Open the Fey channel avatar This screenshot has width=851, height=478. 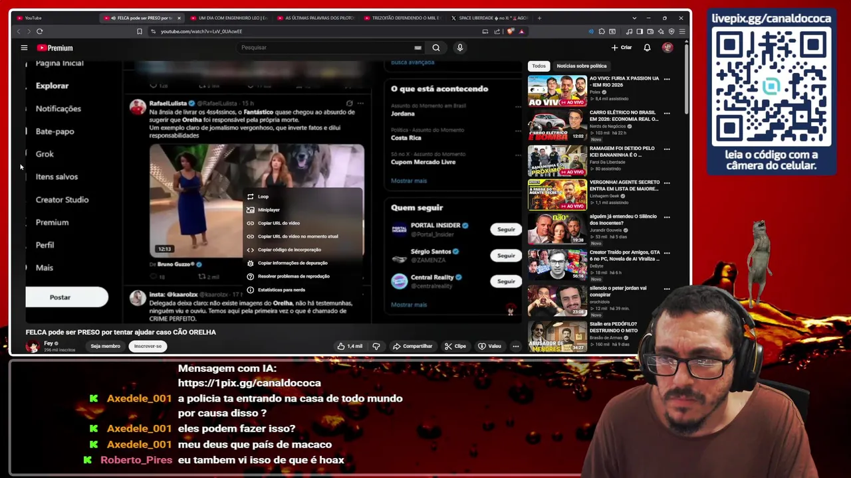pyautogui.click(x=33, y=346)
